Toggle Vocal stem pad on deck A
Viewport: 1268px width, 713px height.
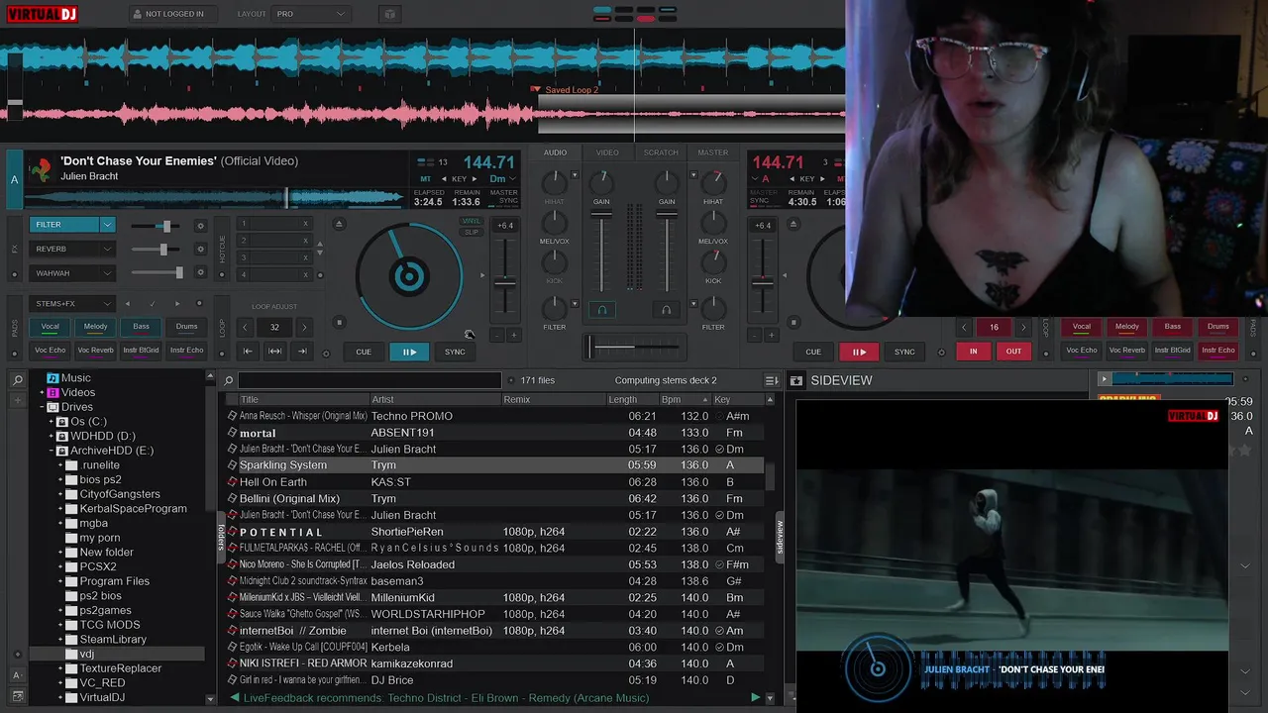(x=50, y=327)
